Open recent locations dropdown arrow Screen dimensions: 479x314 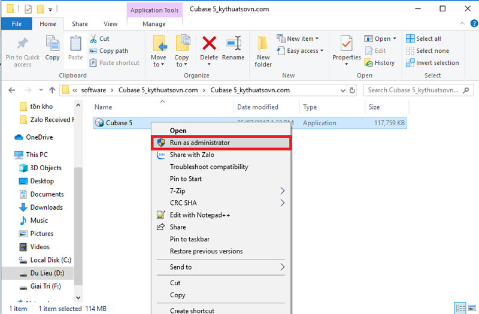click(41, 90)
